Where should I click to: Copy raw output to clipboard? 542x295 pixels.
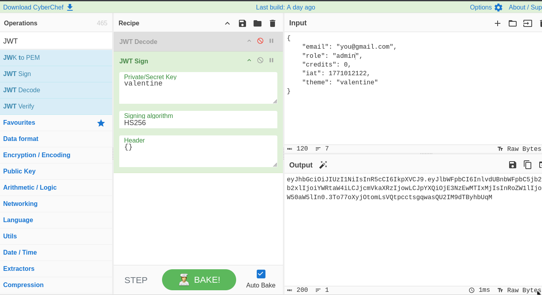click(528, 165)
